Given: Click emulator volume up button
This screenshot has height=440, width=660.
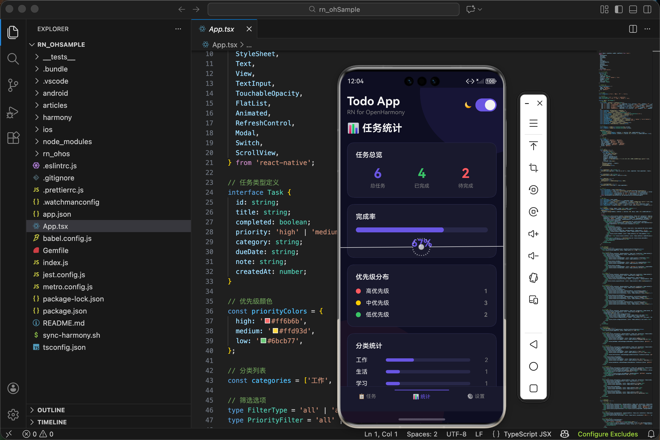Looking at the screenshot, I should [x=533, y=234].
